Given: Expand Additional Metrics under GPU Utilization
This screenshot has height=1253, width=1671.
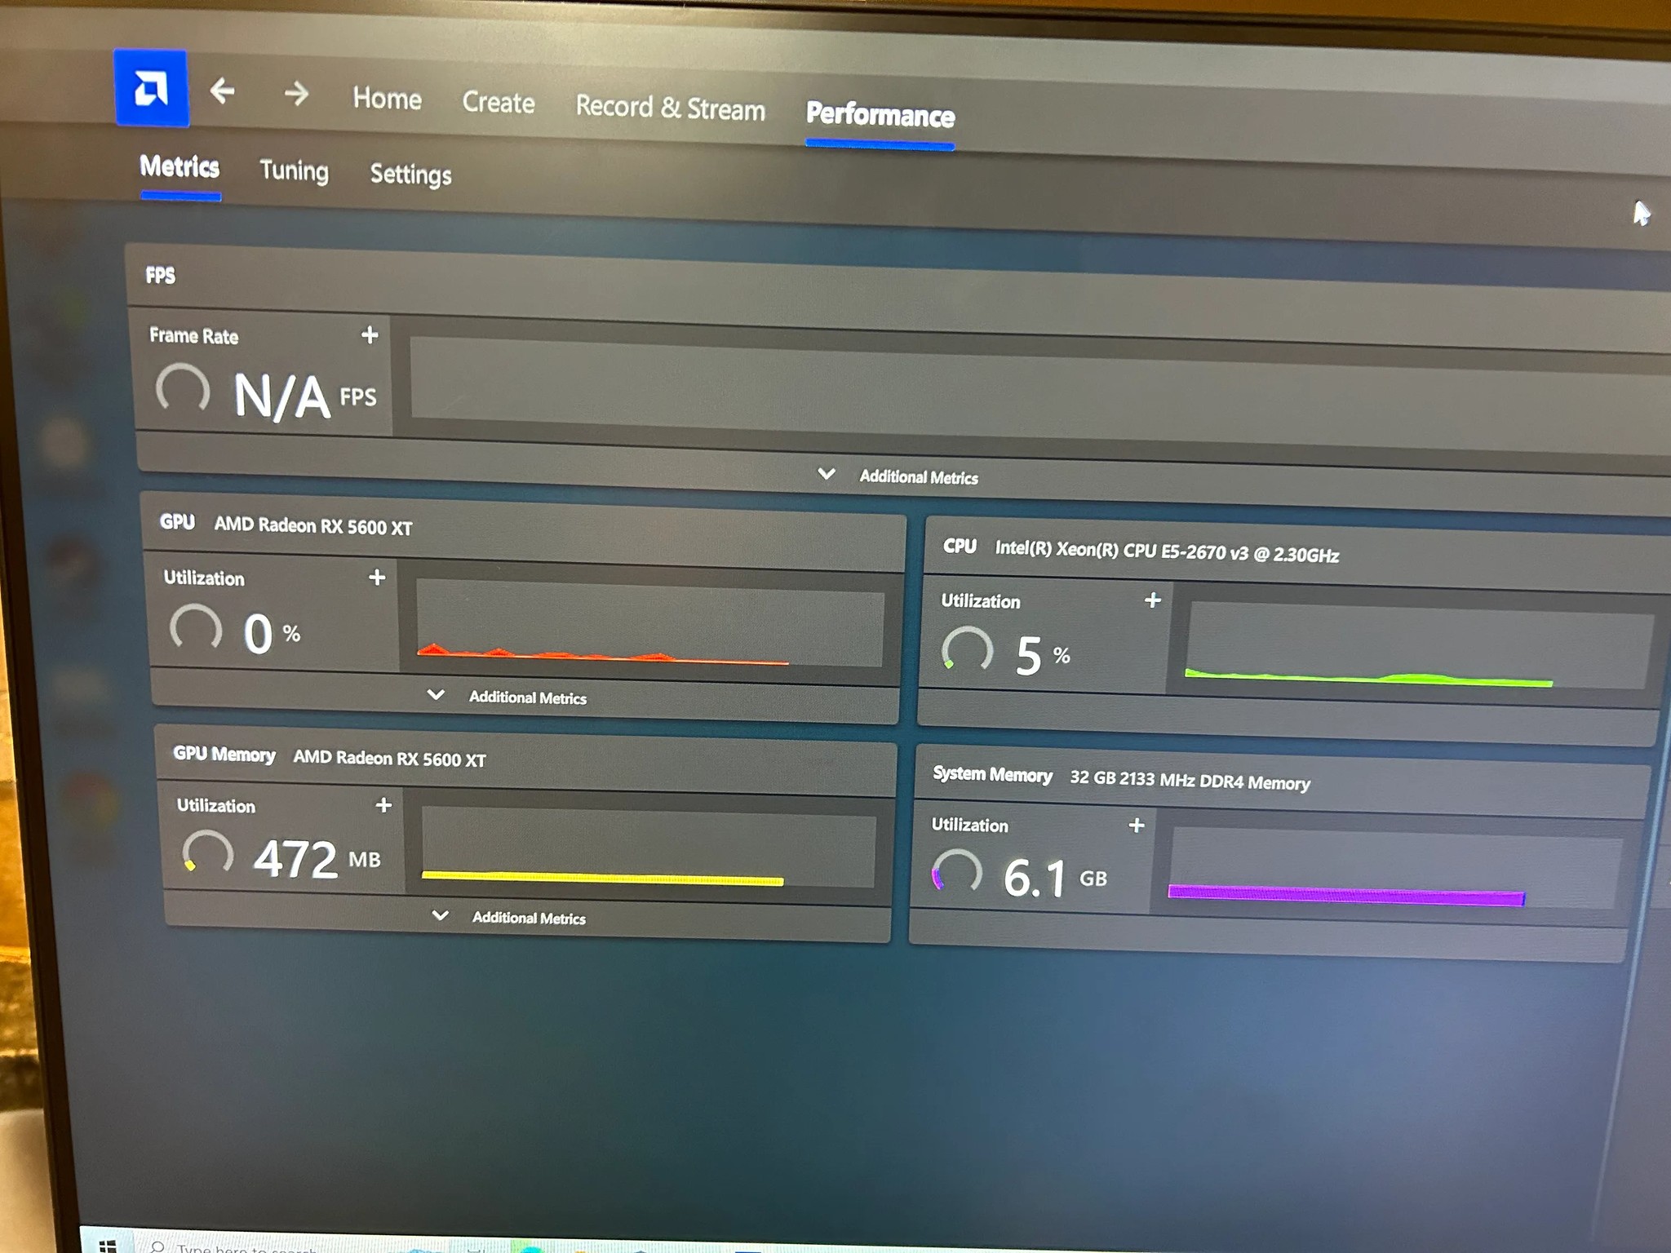Looking at the screenshot, I should (x=507, y=697).
